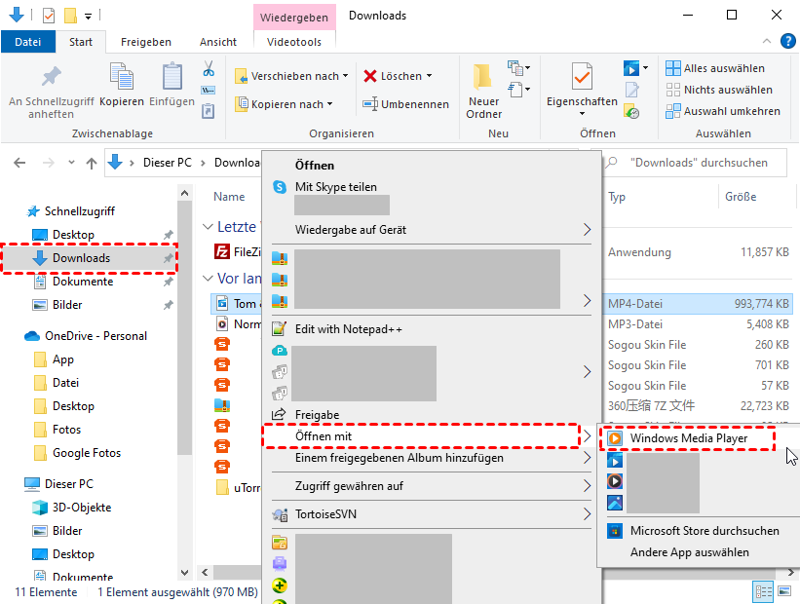
Task: Switch to large thumbnails view icon
Action: [x=784, y=591]
